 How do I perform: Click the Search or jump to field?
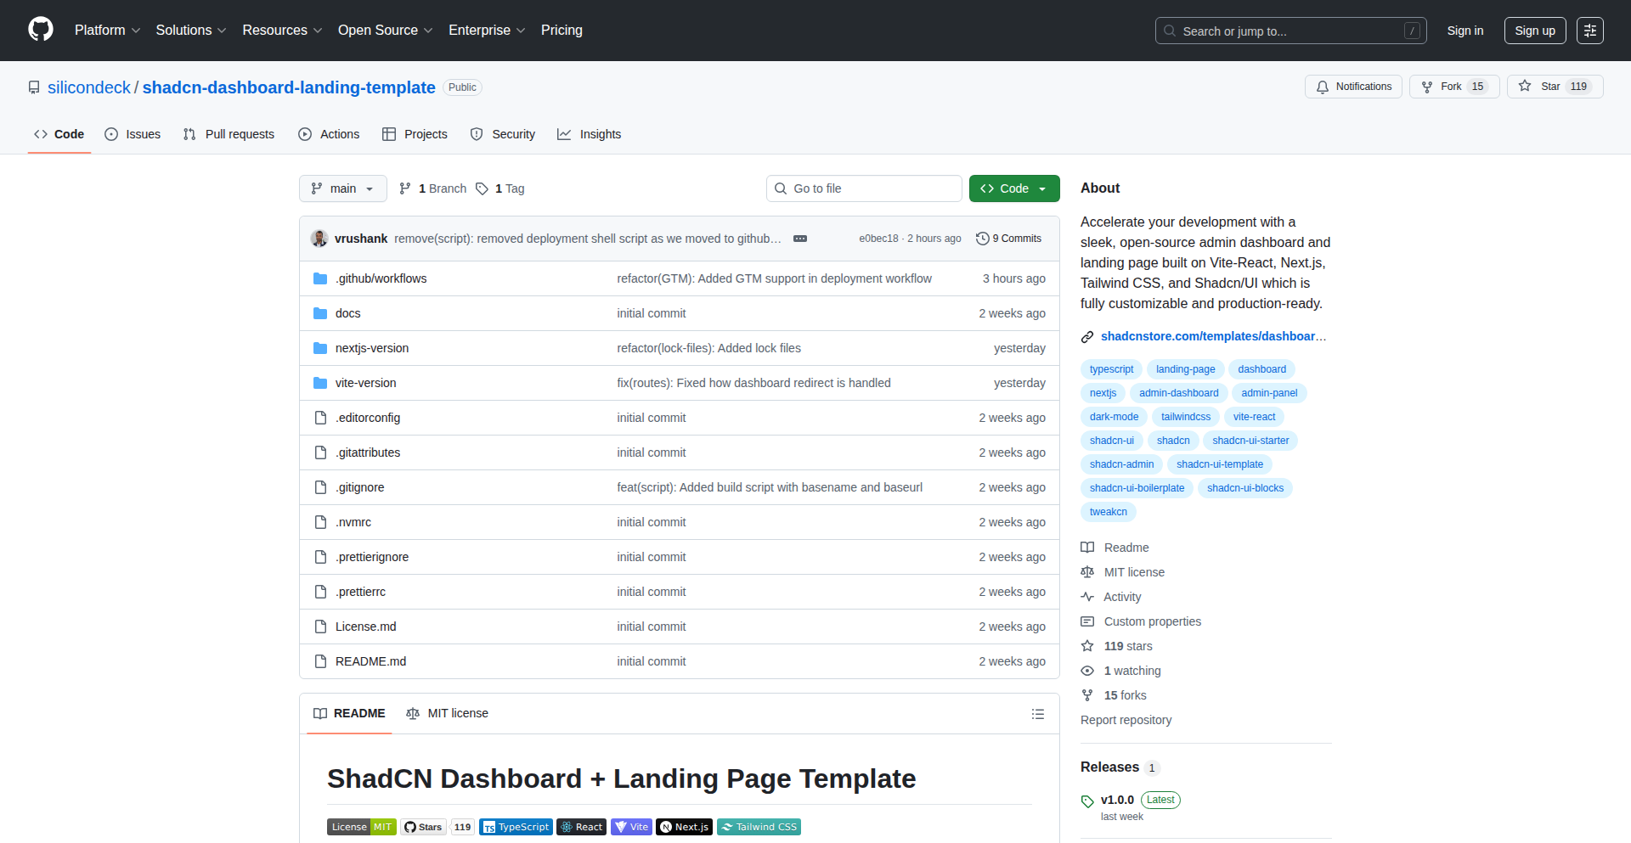click(1291, 31)
